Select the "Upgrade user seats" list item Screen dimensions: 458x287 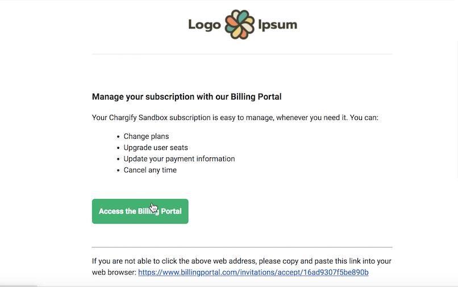point(156,148)
